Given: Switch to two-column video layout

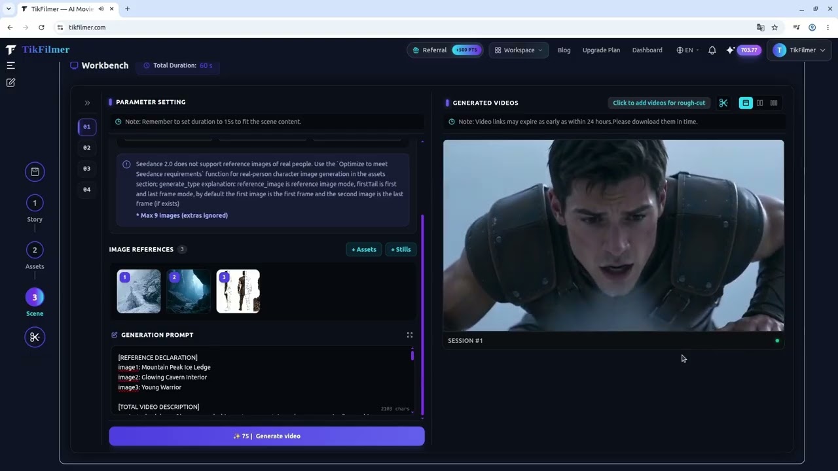Looking at the screenshot, I should pyautogui.click(x=760, y=103).
